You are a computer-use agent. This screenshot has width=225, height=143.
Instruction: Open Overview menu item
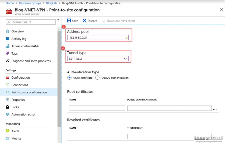18,31
